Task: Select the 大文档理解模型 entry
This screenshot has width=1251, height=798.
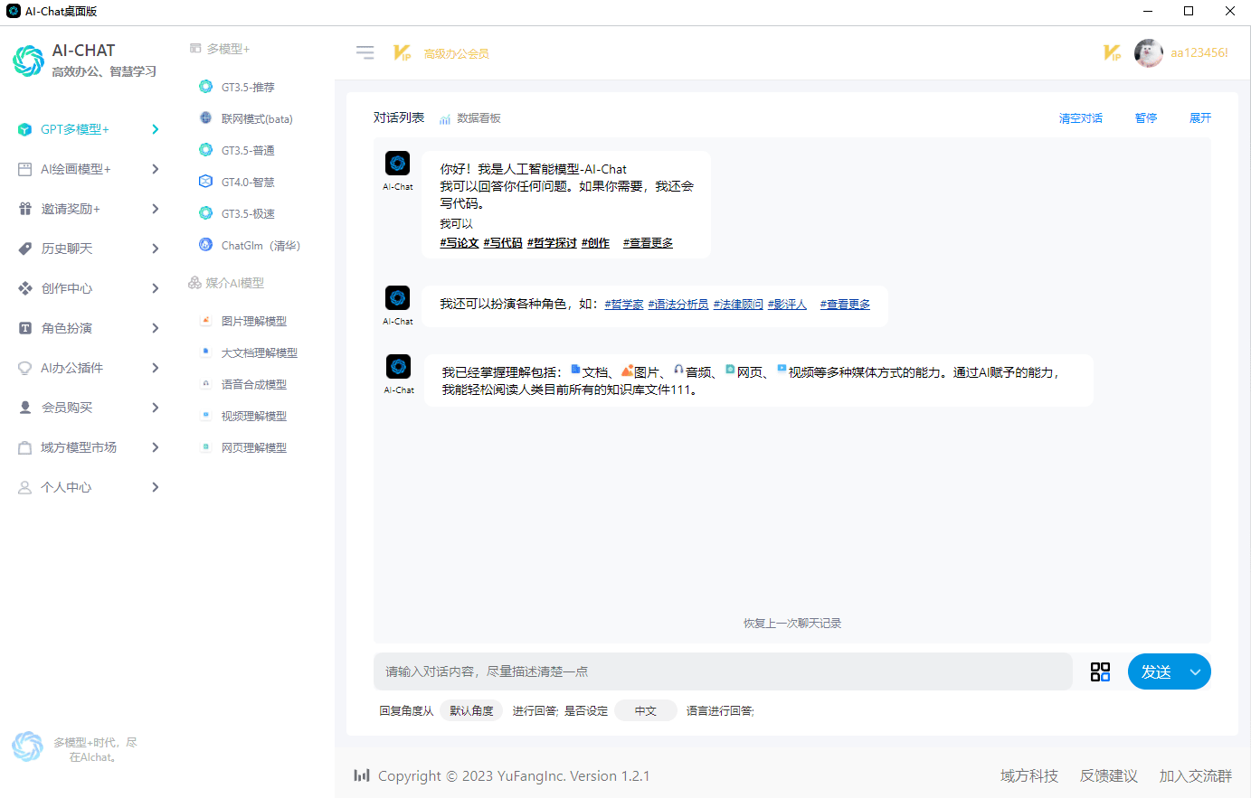Action: [259, 352]
